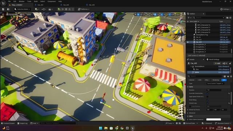Open the Outliner filter dropdown
This screenshot has width=233, height=131.
[x=189, y=18]
